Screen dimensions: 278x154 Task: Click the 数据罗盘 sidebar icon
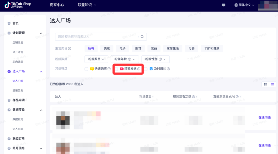(x=9, y=110)
